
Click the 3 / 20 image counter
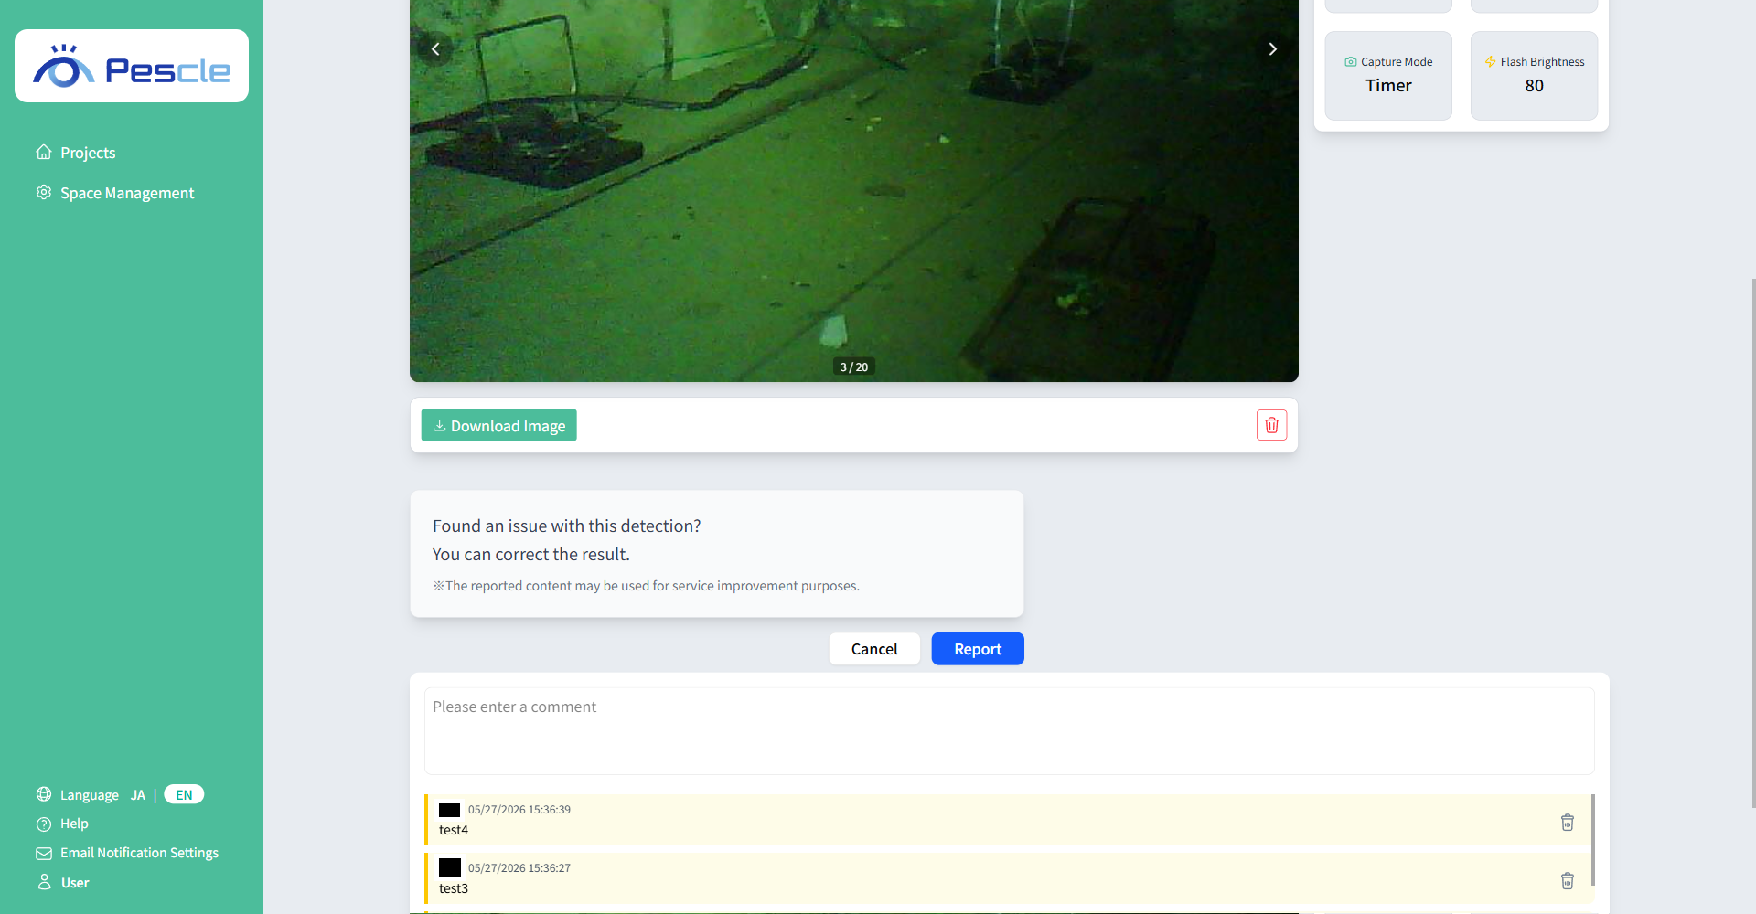point(854,367)
